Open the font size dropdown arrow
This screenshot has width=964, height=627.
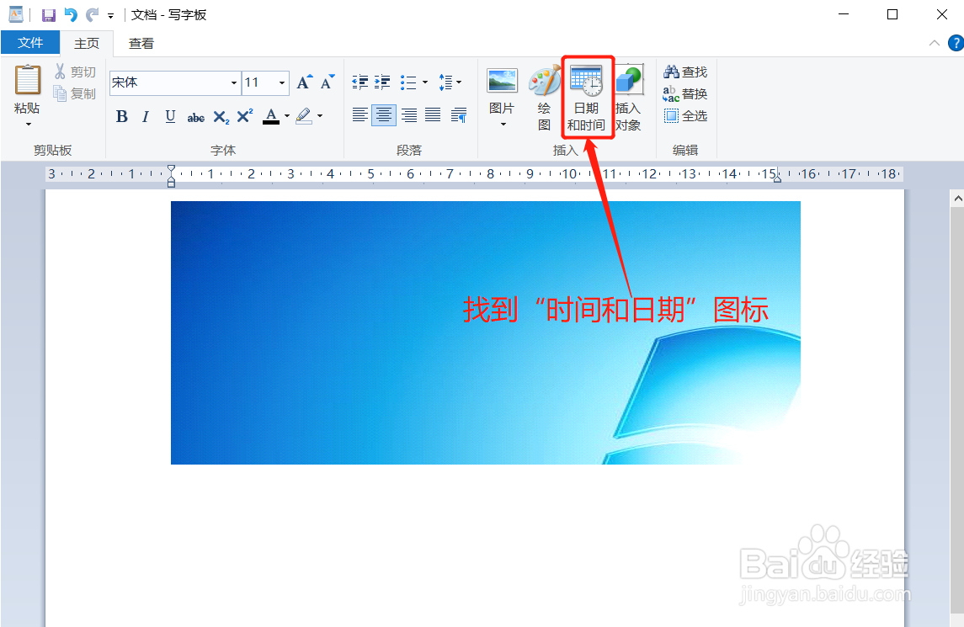tap(282, 83)
